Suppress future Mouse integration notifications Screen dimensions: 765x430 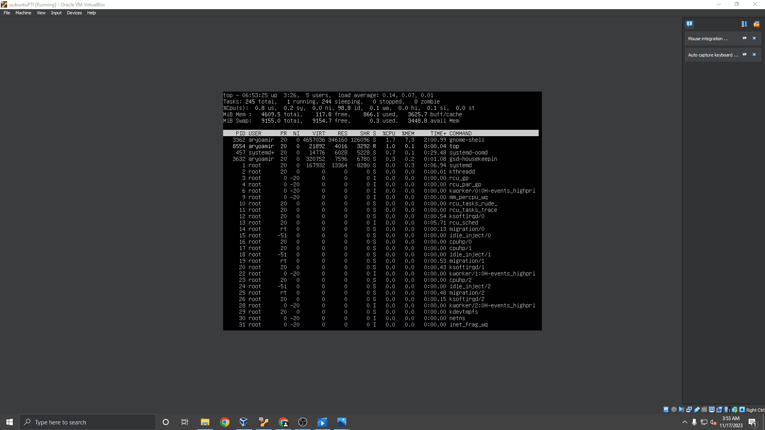pos(744,38)
